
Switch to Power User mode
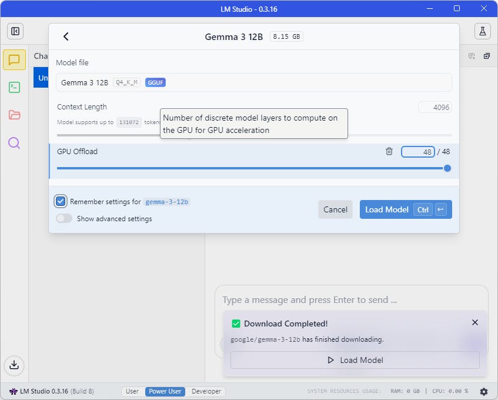pos(165,391)
